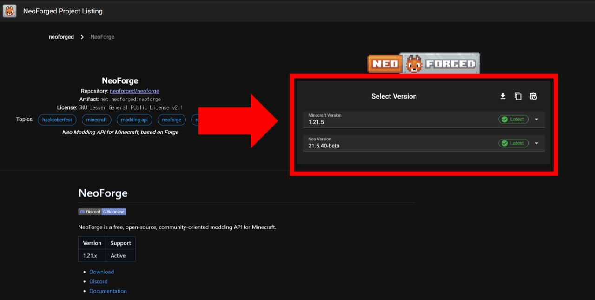
Task: Select the hacktoberfest topic chip
Action: (x=57, y=120)
